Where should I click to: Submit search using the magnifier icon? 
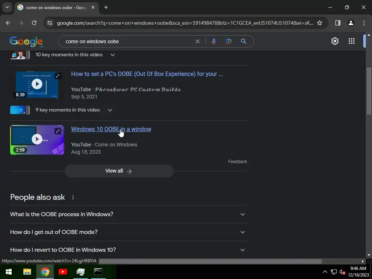click(243, 41)
